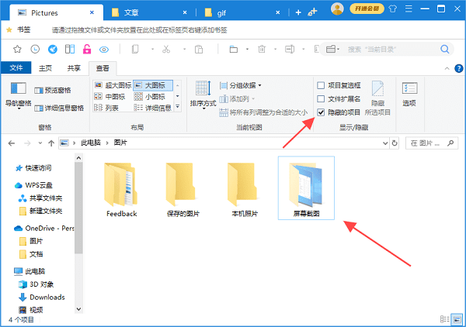Select the 屏幕截图 folder thumbnail
Viewport: 466px width, 327px height.
(306, 186)
